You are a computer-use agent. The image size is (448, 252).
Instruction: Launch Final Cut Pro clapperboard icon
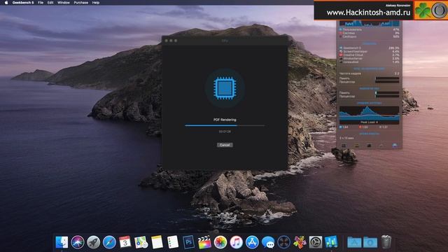(x=204, y=242)
